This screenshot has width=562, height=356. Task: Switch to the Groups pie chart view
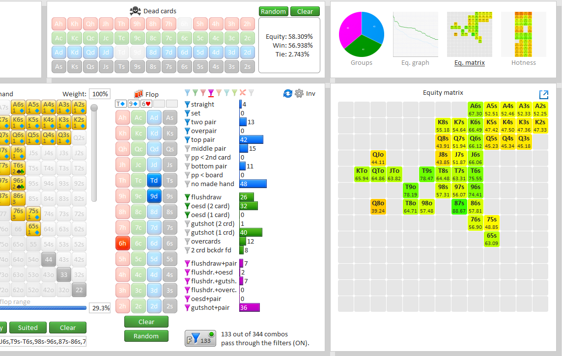(x=362, y=39)
